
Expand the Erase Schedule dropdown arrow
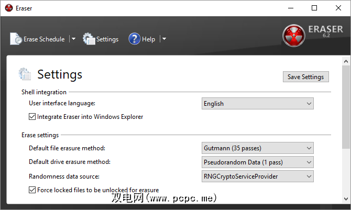coord(73,39)
